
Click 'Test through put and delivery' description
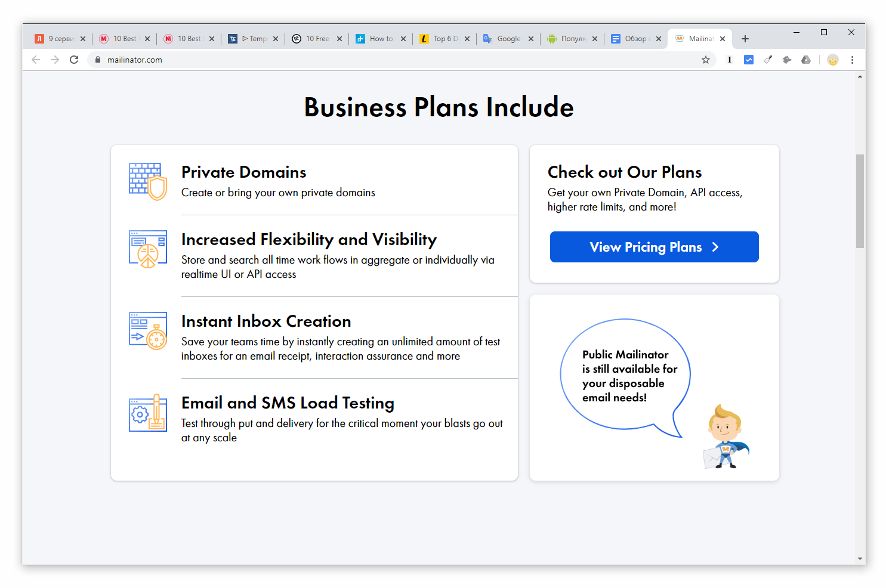pos(342,431)
